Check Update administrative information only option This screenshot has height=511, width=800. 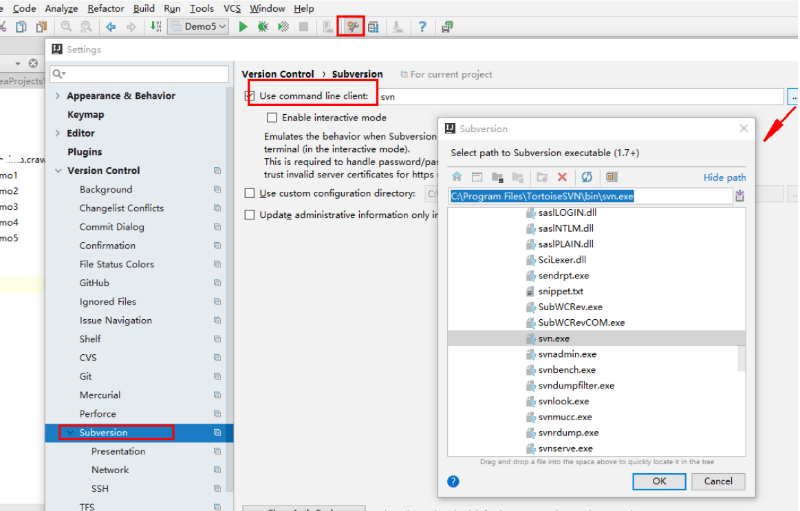coord(250,215)
